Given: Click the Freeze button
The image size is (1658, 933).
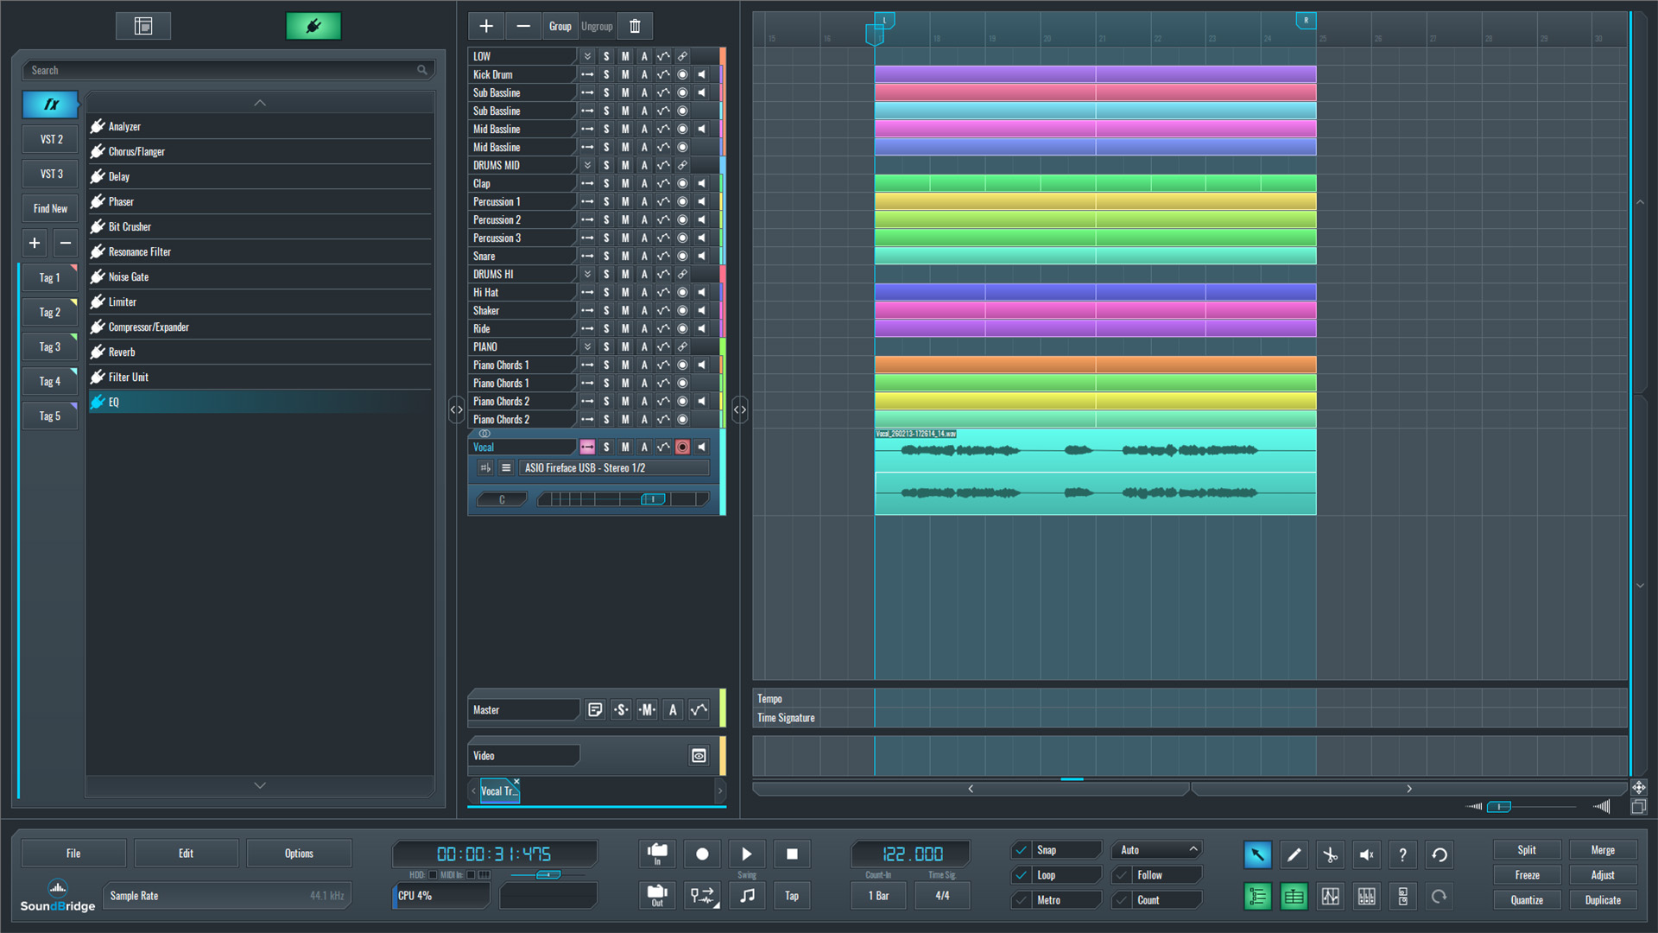Looking at the screenshot, I should (1527, 875).
